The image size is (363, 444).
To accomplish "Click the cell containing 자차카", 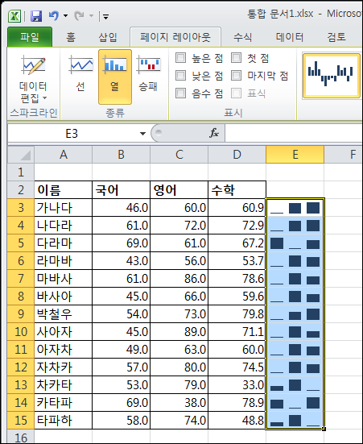I will tap(63, 367).
